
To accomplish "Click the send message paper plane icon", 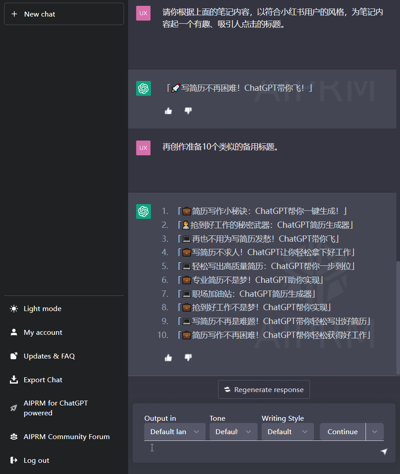I will coord(384,451).
